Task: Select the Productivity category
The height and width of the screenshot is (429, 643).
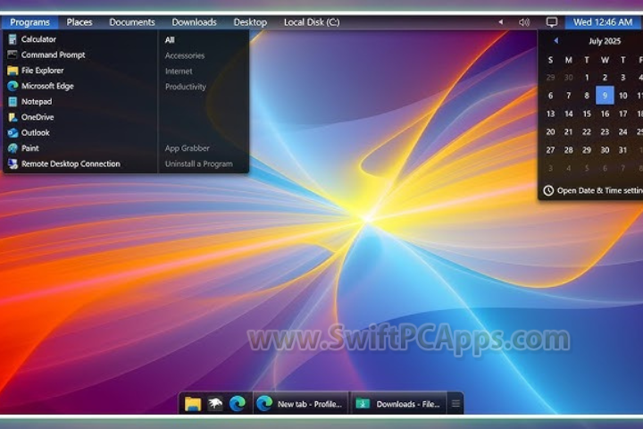Action: (186, 87)
